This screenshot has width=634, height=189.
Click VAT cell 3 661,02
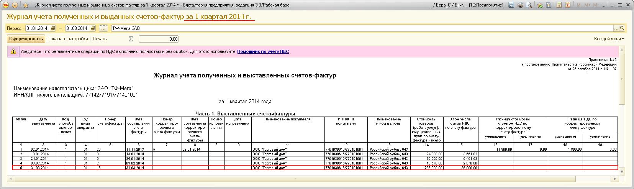pos(461,154)
